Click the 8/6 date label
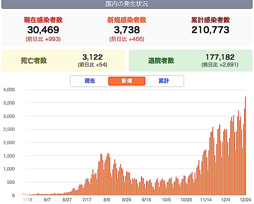254x204 pixels. pos(107,200)
